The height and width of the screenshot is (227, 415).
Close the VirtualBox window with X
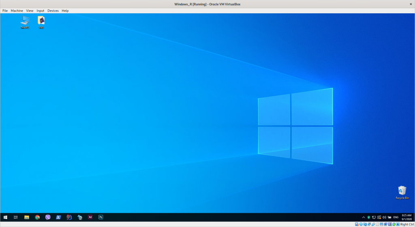point(411,4)
